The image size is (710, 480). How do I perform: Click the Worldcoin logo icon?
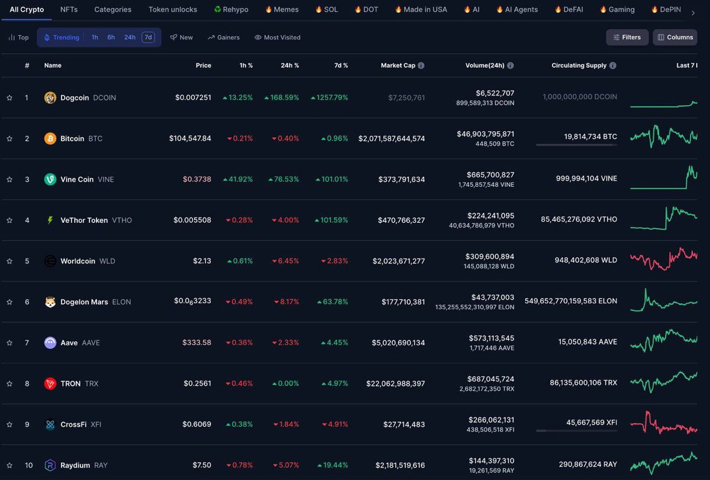tap(50, 261)
